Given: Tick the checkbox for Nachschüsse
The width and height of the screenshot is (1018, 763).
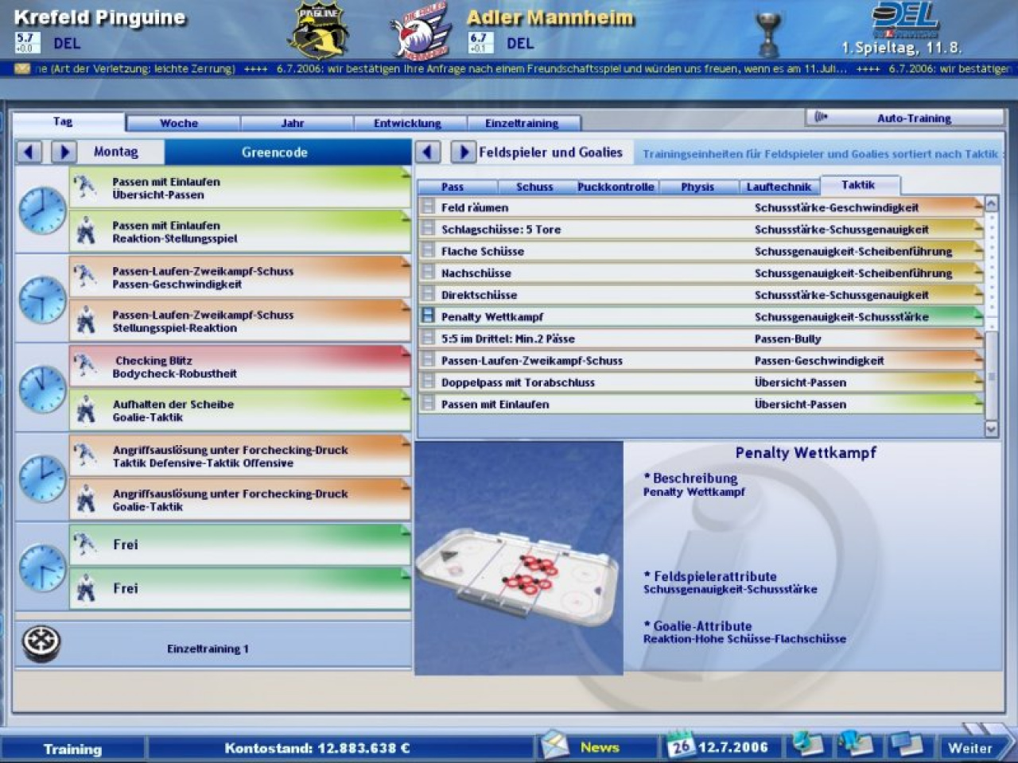Looking at the screenshot, I should 428,273.
